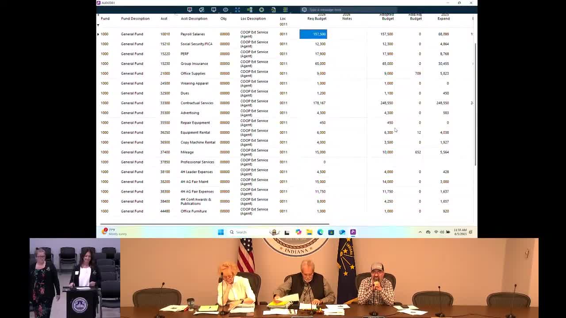Click the 2026 Notes column header
This screenshot has width=566, height=318.
coord(347,17)
